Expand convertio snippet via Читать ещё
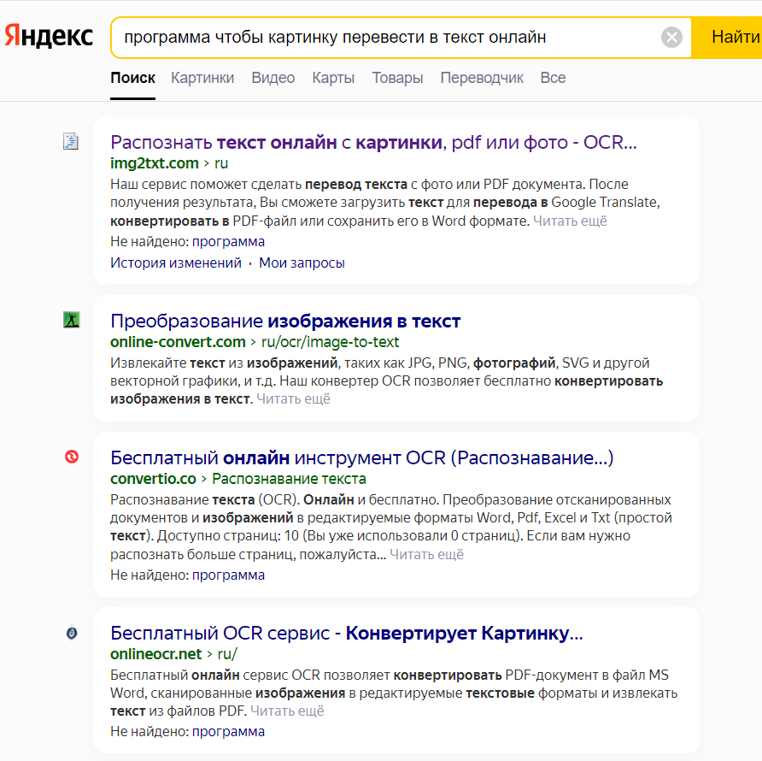The height and width of the screenshot is (761, 762). point(426,555)
